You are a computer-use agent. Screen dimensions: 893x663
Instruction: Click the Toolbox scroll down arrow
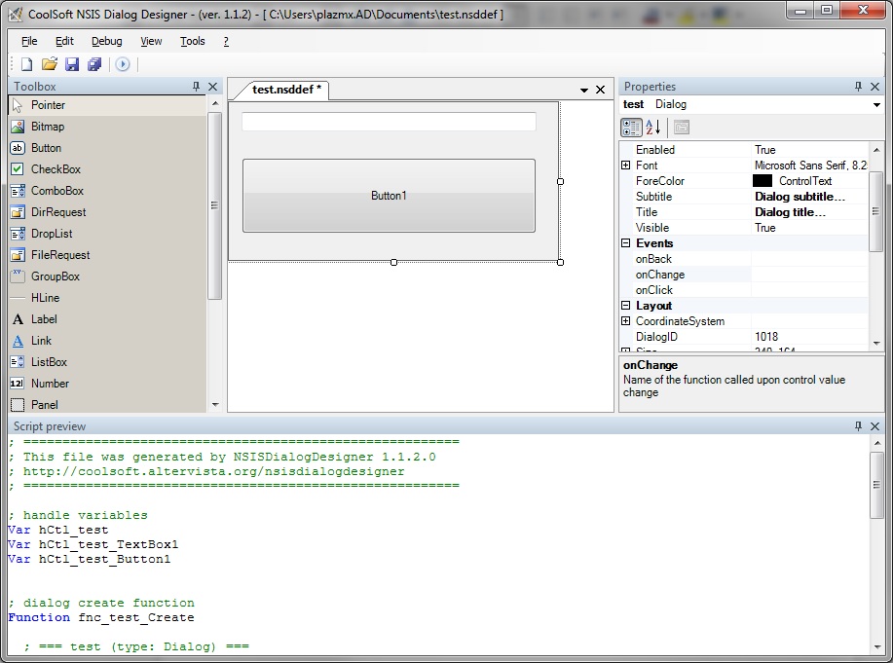[214, 404]
